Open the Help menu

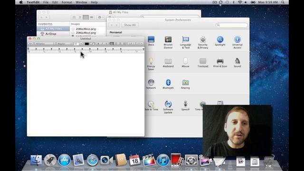pyautogui.click(x=94, y=2)
